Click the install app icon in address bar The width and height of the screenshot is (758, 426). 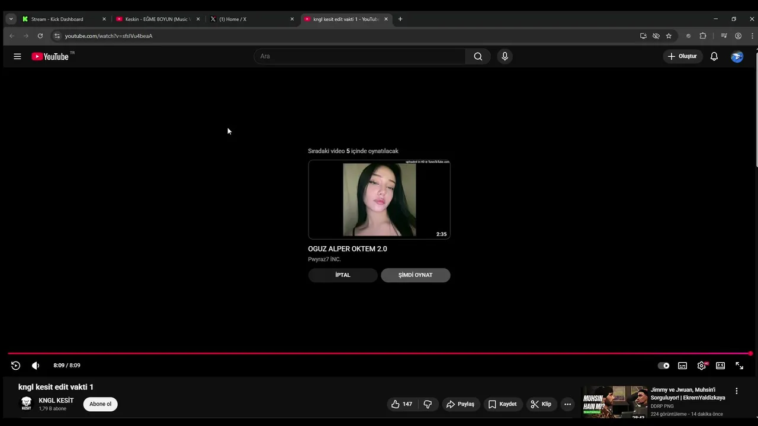coord(643,36)
